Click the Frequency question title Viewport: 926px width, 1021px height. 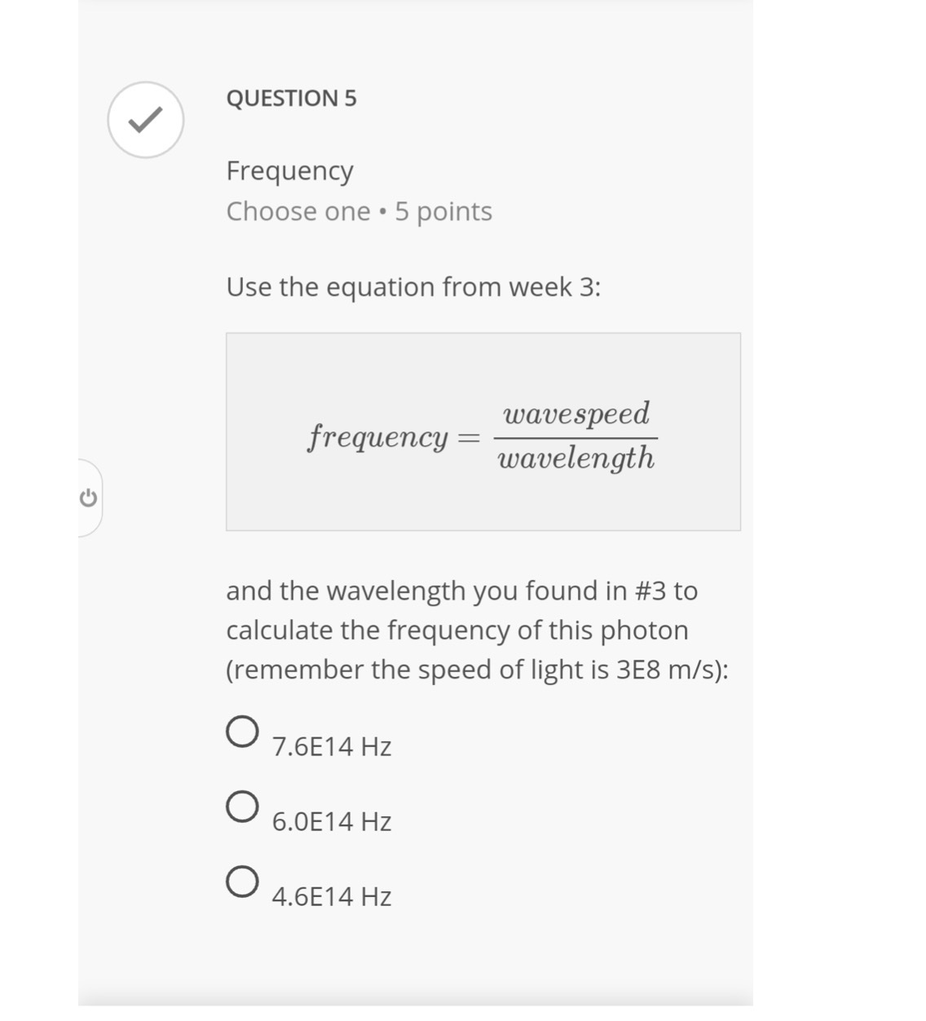(x=289, y=171)
